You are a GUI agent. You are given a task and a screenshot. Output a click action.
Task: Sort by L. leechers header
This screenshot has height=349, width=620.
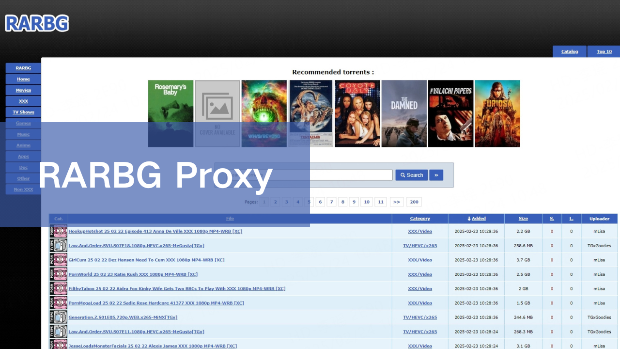click(571, 219)
